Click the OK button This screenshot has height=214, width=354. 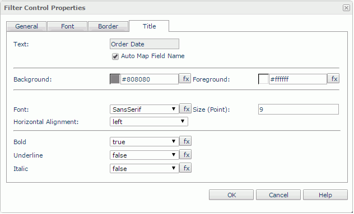coord(231,195)
